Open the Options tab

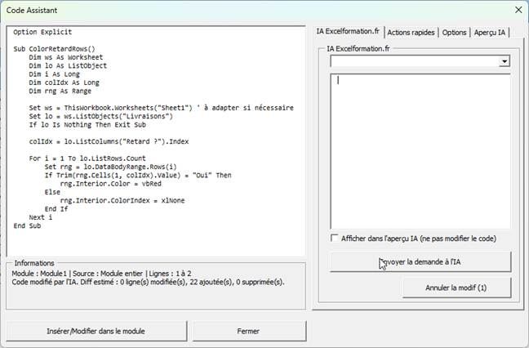pyautogui.click(x=454, y=33)
